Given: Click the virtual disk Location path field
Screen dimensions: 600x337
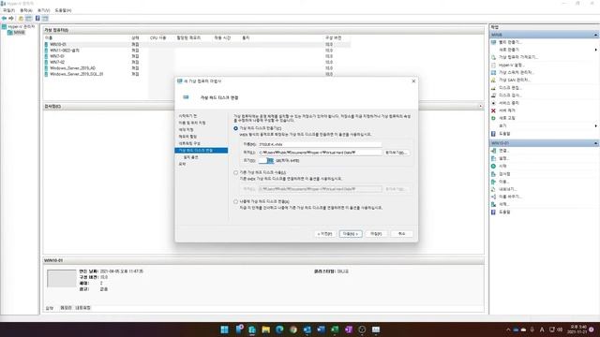Looking at the screenshot, I should [x=320, y=153].
